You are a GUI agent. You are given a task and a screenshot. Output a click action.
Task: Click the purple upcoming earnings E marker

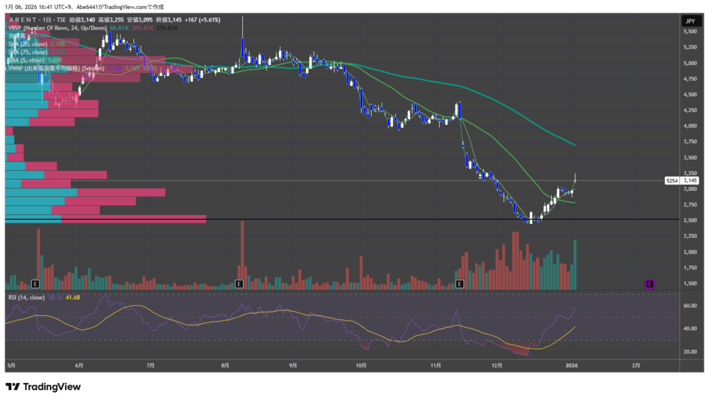click(x=649, y=283)
